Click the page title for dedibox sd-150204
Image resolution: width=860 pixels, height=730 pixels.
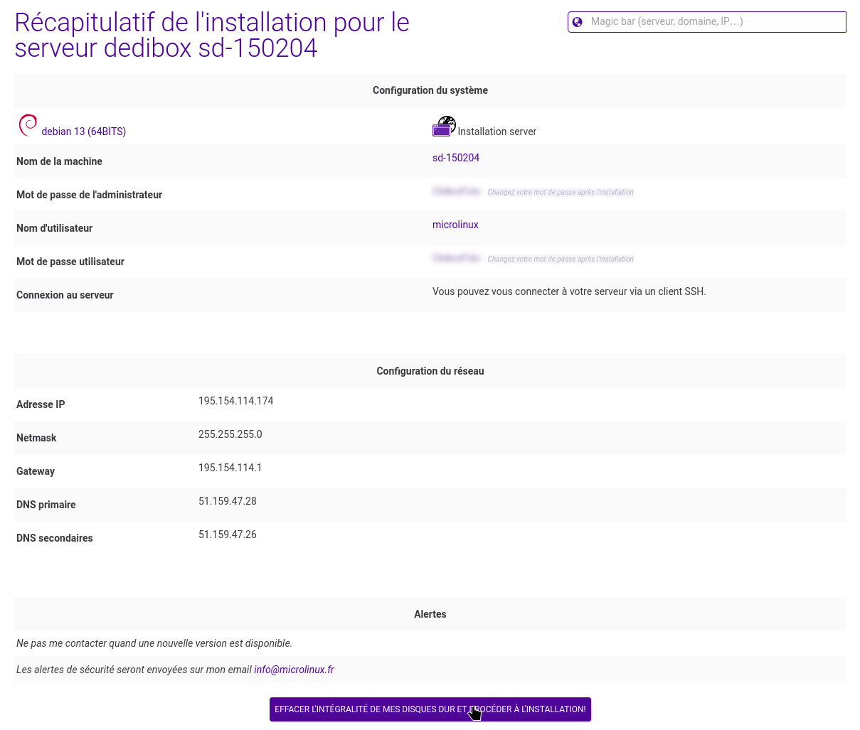(x=211, y=36)
